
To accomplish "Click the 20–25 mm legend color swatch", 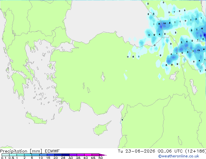I will [x=58, y=155].
